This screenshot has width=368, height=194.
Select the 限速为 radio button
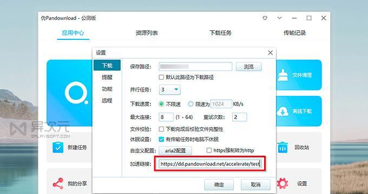click(191, 104)
